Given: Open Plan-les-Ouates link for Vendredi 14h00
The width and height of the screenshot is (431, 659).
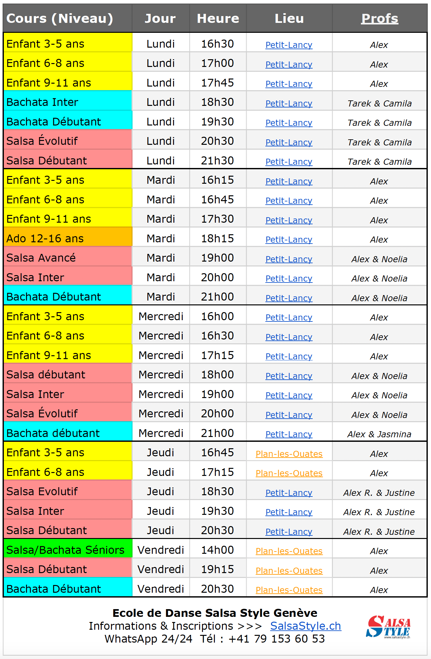Looking at the screenshot, I should [289, 551].
